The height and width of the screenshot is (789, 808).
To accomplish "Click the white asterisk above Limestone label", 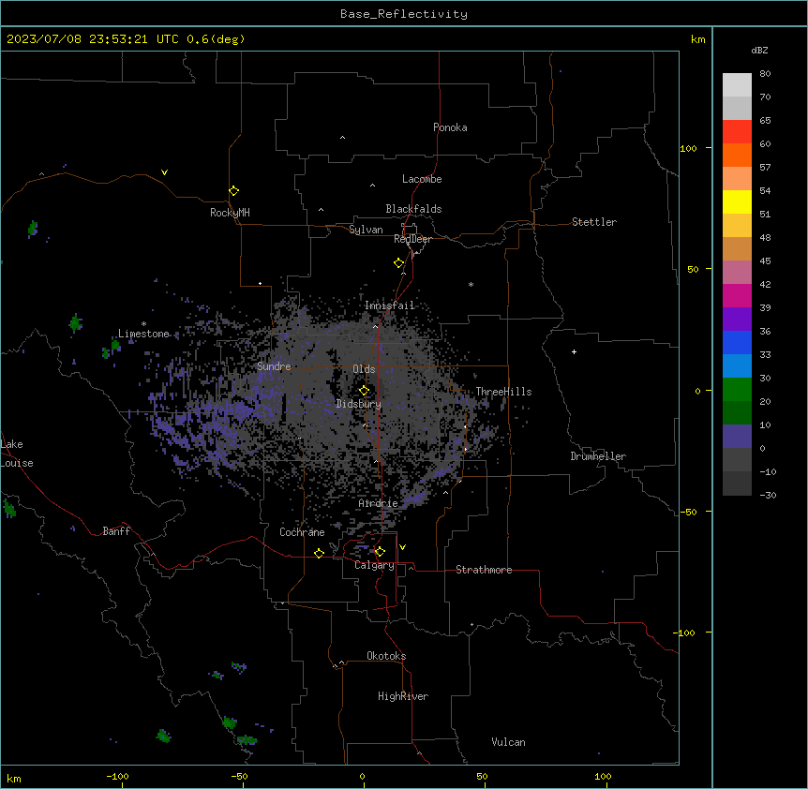I will coord(143,324).
